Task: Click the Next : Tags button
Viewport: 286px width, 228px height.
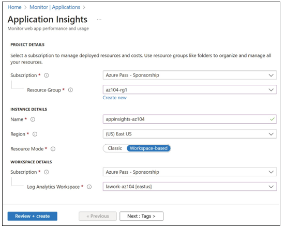Action: pos(141,216)
